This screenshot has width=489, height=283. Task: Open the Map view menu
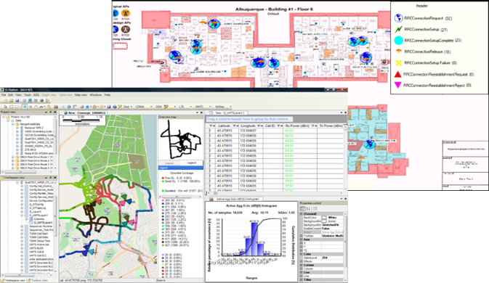pyautogui.click(x=81, y=95)
